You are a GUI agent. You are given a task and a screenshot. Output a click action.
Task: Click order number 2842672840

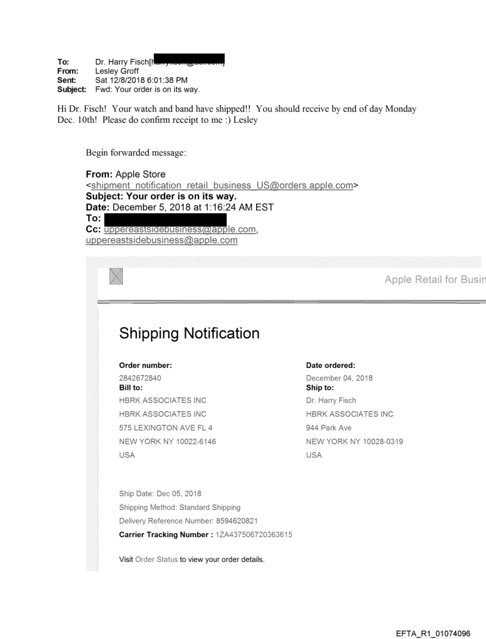(x=140, y=378)
